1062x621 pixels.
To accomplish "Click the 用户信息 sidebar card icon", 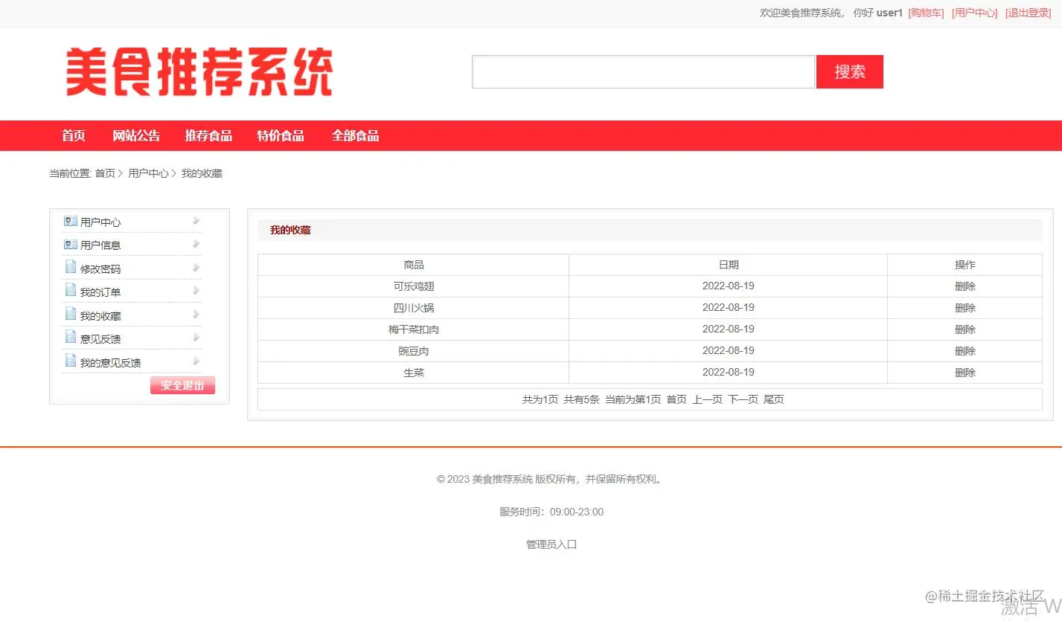I will pos(71,244).
